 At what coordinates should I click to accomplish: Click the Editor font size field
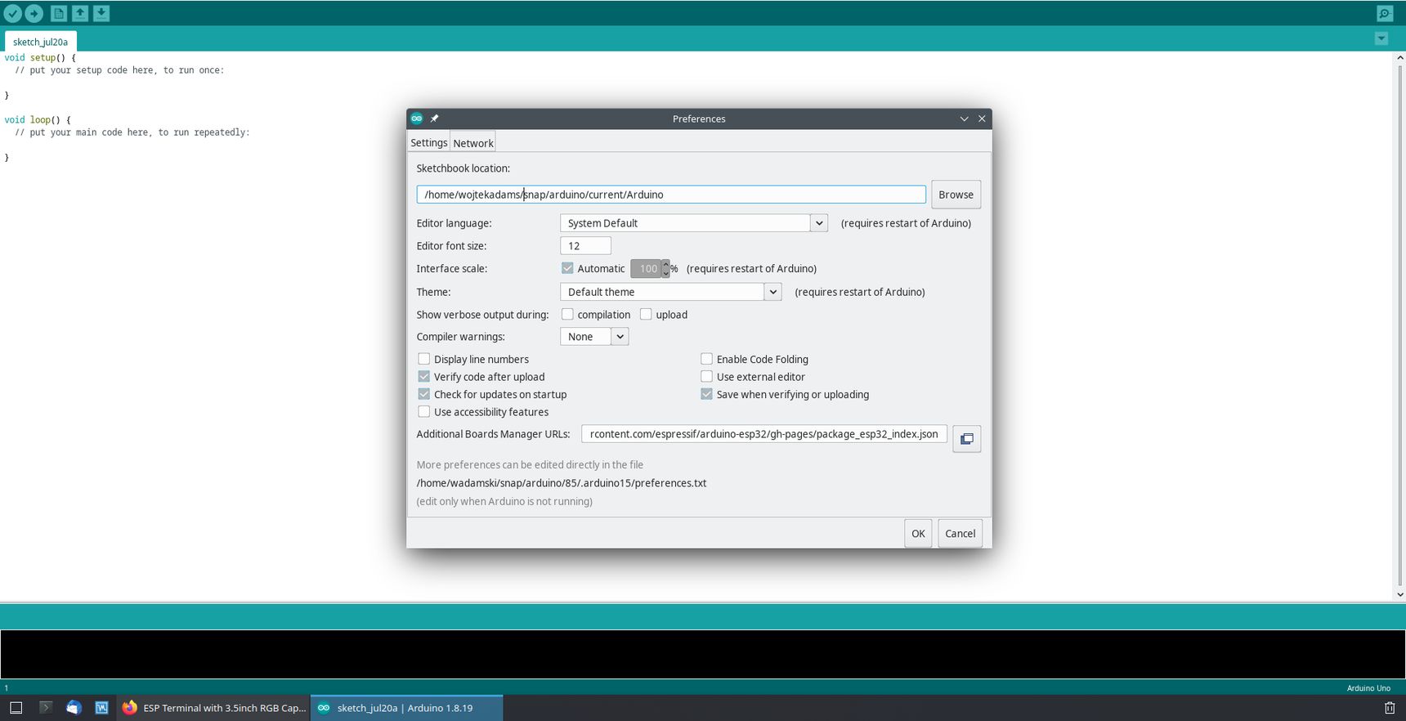[x=585, y=246]
